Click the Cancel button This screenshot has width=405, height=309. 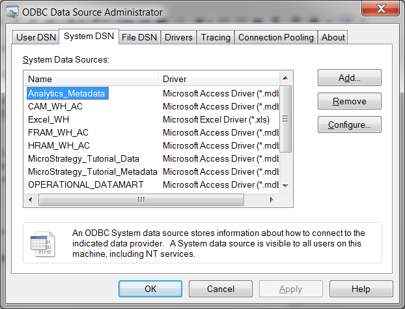pos(221,289)
